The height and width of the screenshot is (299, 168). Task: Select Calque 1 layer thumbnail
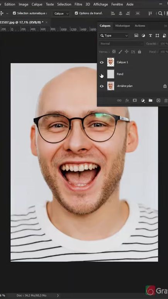pos(110,62)
